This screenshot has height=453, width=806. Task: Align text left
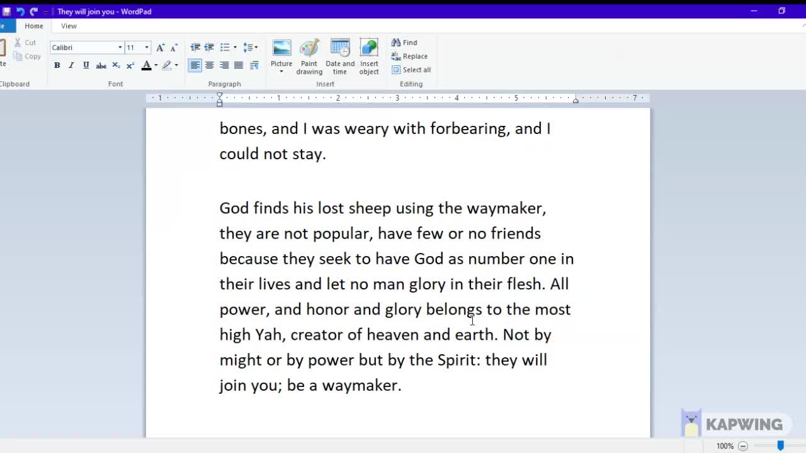195,65
